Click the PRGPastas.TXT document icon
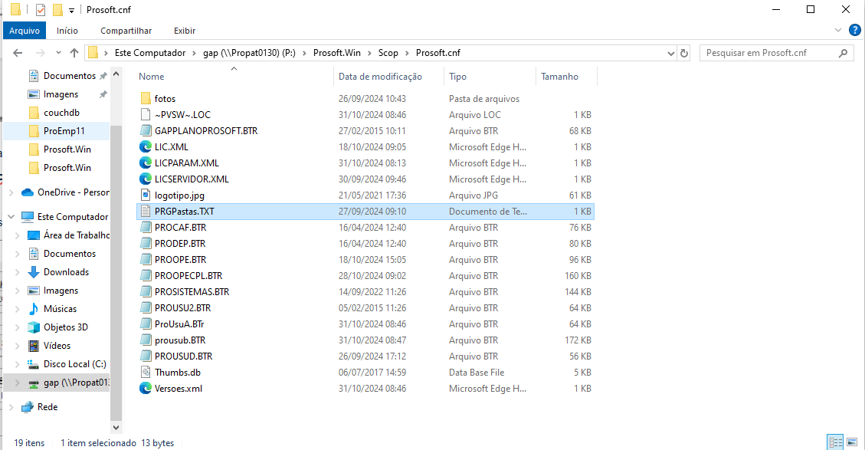The image size is (865, 450). point(146,212)
